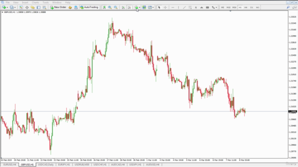The image size is (298, 167).
Task: Click the GBPUSD,H1 chart title text
Action: coord(9,12)
